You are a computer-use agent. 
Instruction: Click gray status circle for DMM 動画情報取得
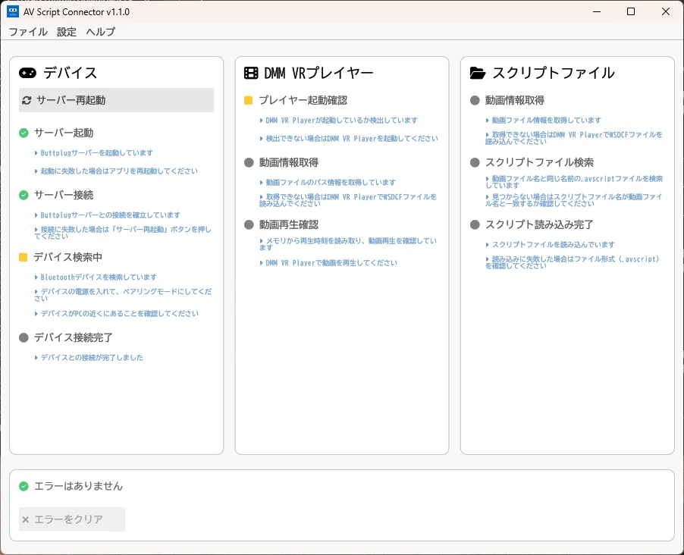point(249,163)
